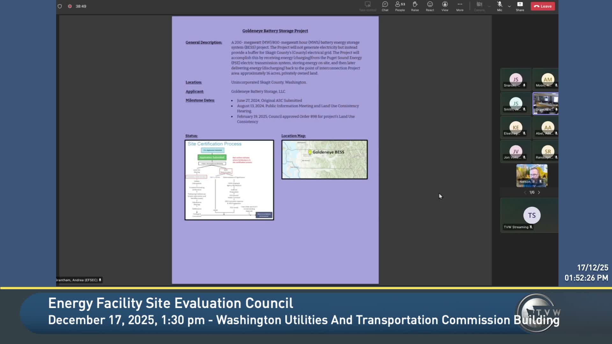The image size is (612, 344).
Task: Click the Share screen icon
Action: (x=520, y=6)
